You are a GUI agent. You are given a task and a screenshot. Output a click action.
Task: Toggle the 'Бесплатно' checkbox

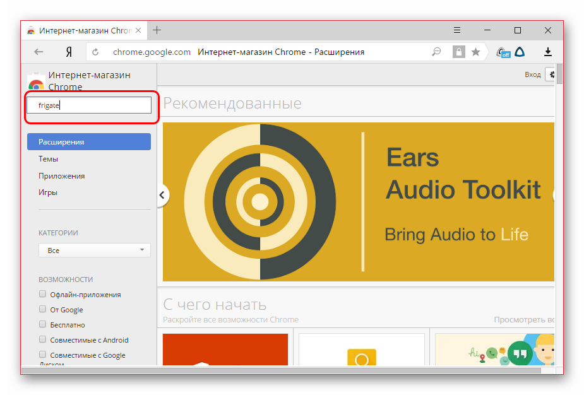[x=43, y=324]
